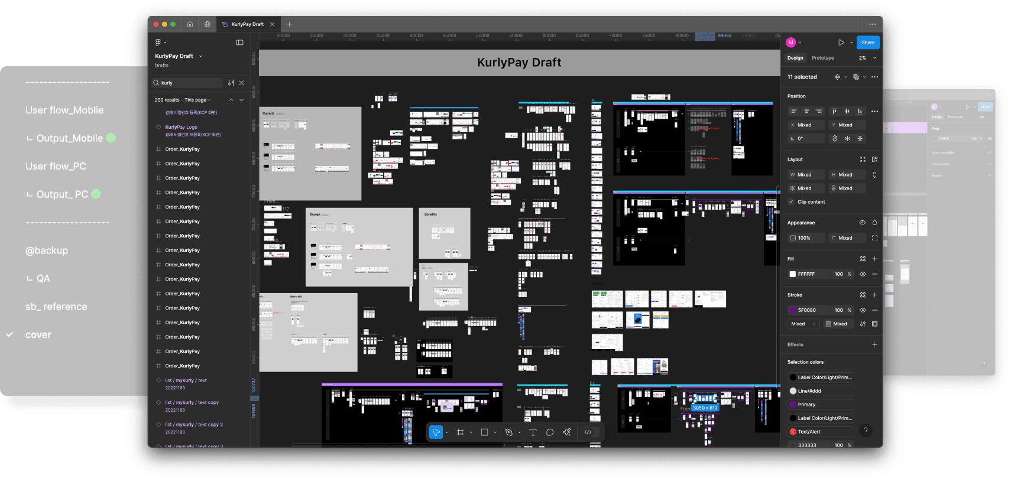Toggle auto layout in Layout section
This screenshot has width=1011, height=479.
point(874,159)
